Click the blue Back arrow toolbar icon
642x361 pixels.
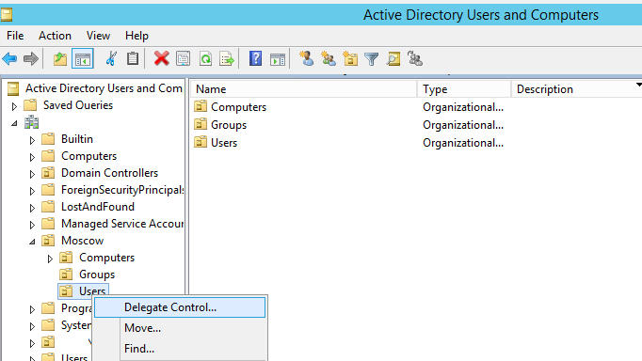tap(9, 59)
